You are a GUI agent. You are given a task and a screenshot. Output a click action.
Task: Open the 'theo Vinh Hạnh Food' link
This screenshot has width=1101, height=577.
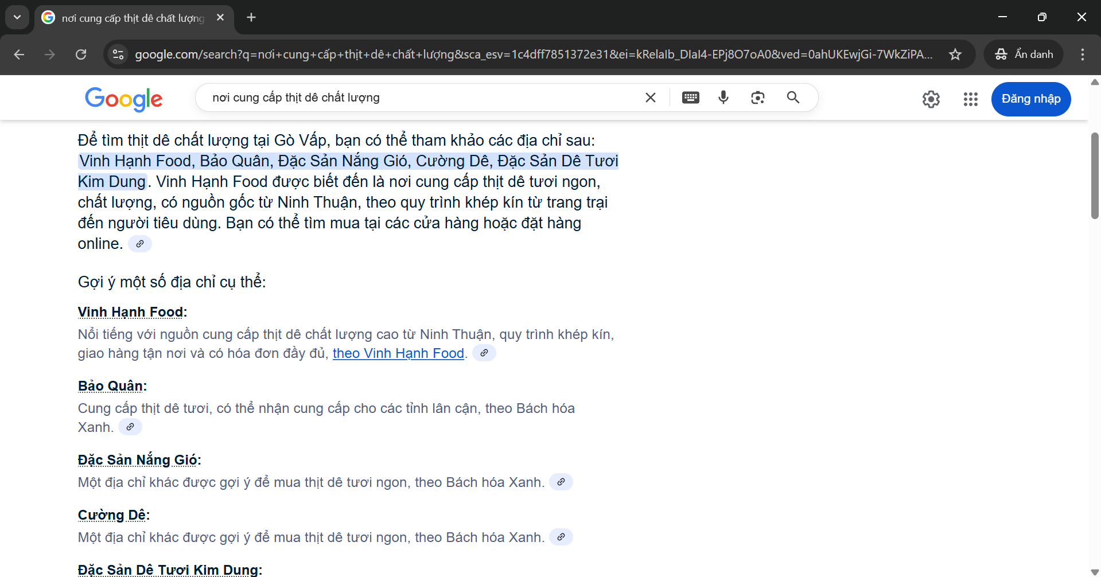click(398, 353)
